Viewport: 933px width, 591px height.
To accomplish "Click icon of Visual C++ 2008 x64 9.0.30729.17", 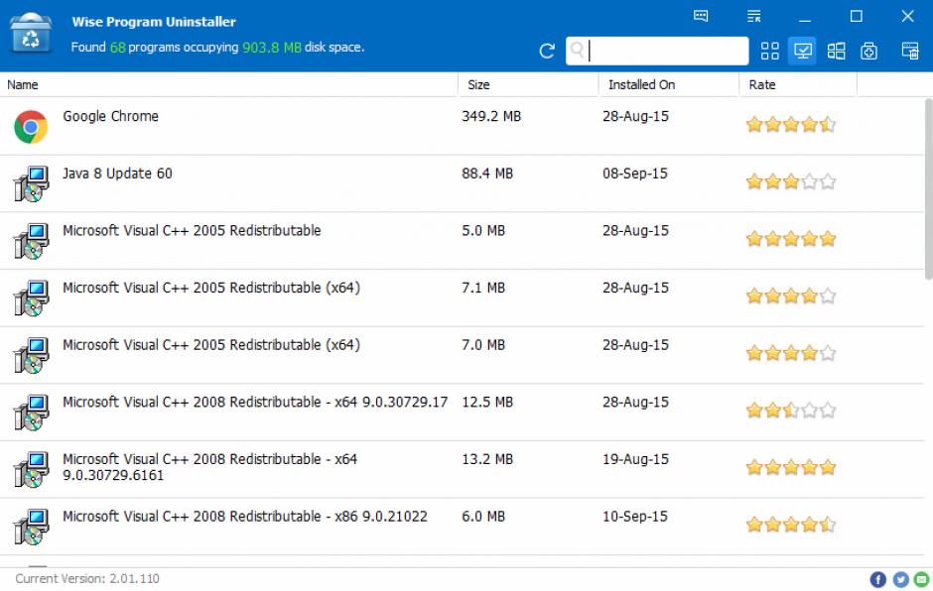I will coord(31,413).
